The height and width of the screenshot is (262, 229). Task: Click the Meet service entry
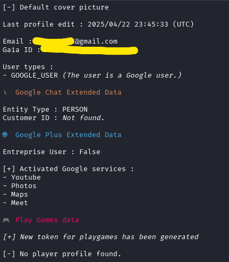click(x=20, y=203)
